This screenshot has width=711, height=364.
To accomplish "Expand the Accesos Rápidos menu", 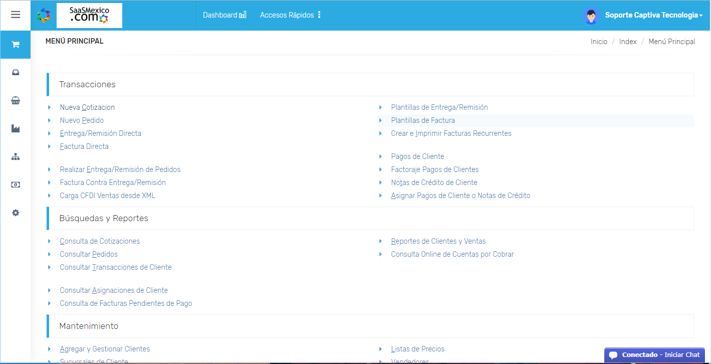I will pos(290,15).
